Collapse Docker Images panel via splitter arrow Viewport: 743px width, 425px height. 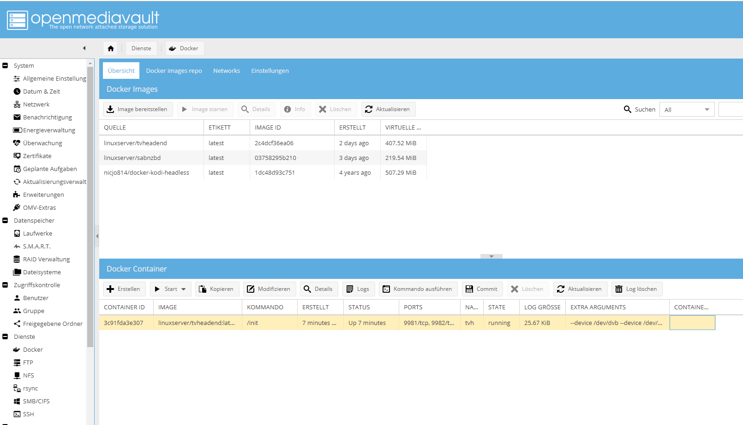[x=491, y=256]
